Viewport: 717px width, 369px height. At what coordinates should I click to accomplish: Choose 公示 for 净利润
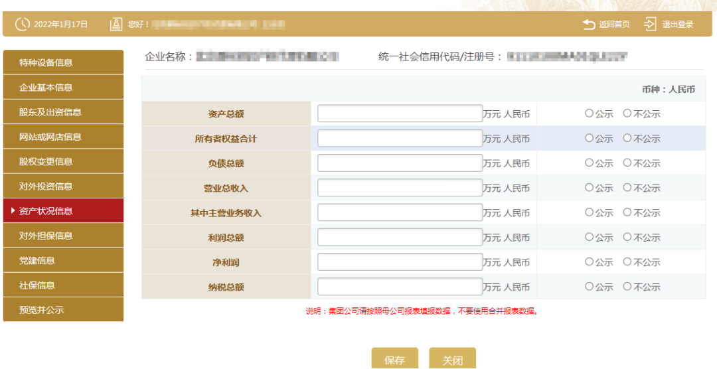[589, 262]
